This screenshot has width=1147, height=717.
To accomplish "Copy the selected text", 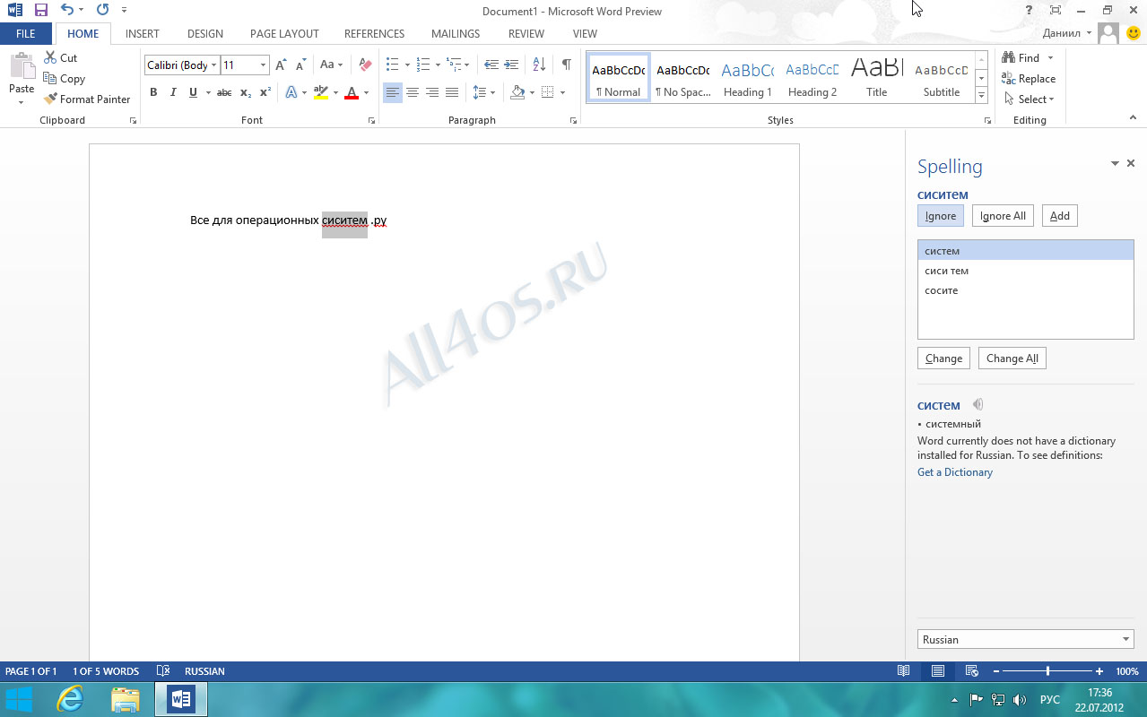I will coord(65,78).
